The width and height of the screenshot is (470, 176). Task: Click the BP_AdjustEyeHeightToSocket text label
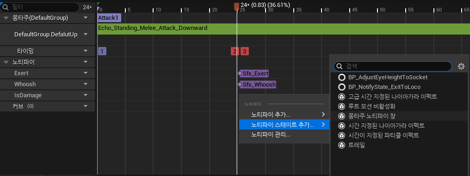pyautogui.click(x=388, y=77)
